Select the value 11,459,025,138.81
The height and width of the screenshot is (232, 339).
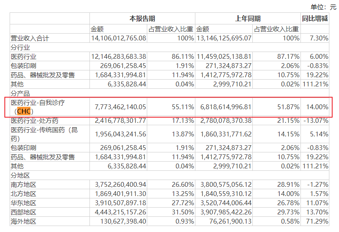coord(224,56)
